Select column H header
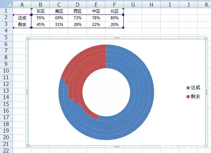211x153 pixels. point(152,4)
